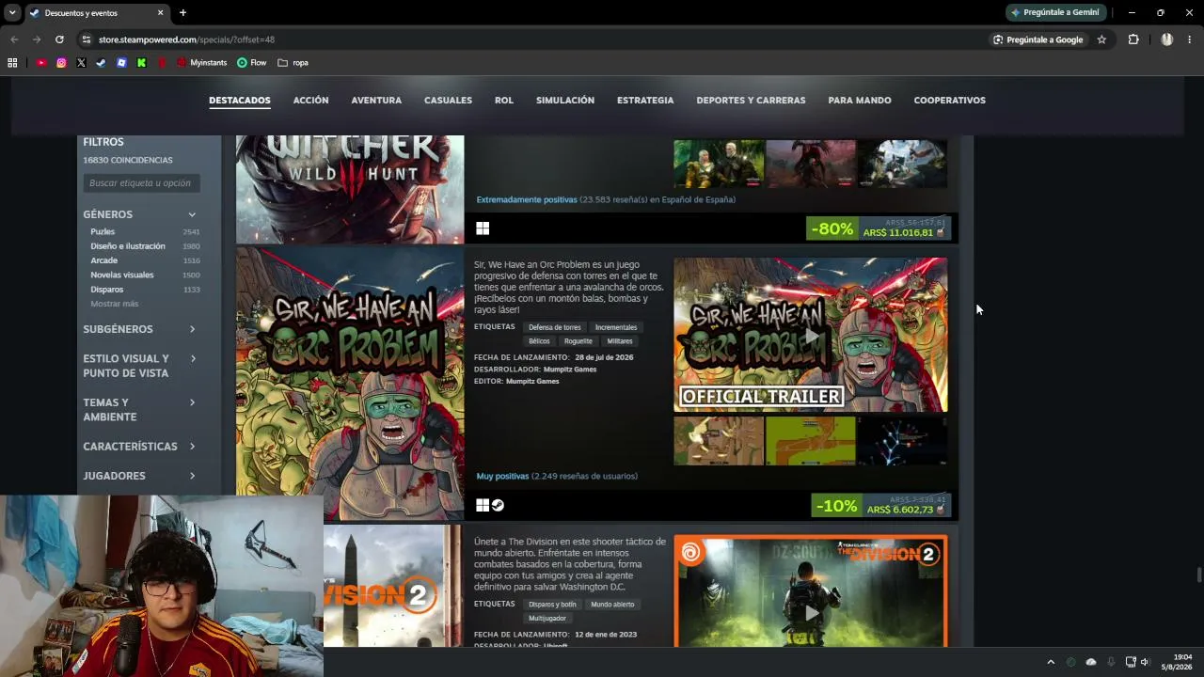1204x677 pixels.
Task: Expand the JUGADORES filter section
Action: 192,476
